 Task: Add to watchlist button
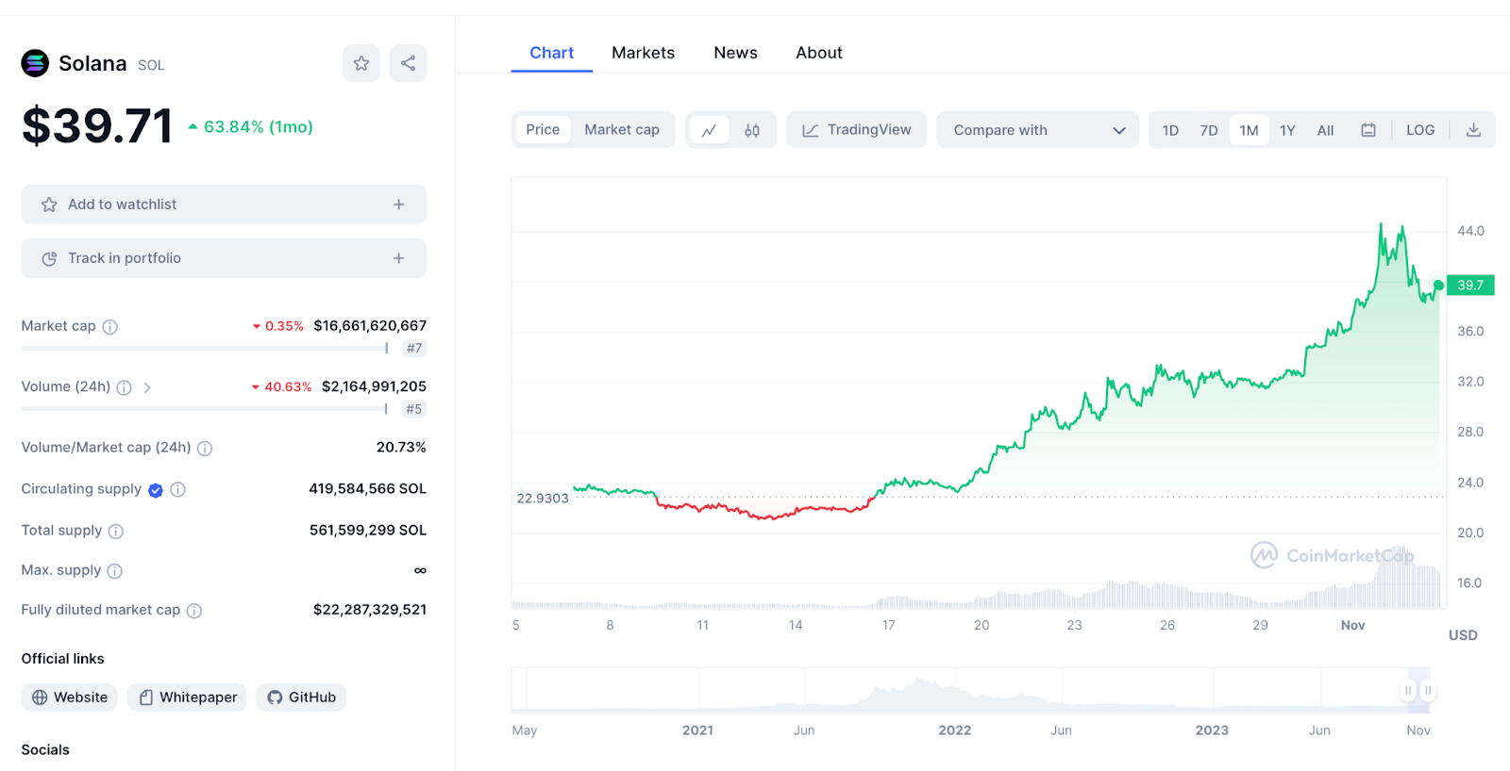[x=224, y=205]
